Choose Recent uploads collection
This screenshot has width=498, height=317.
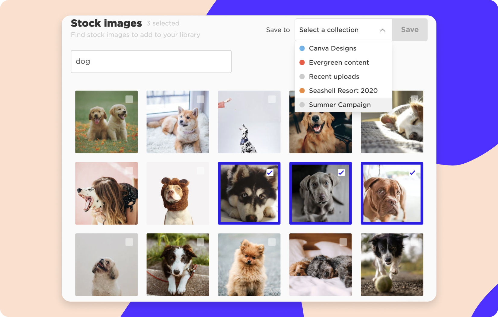[343, 77]
